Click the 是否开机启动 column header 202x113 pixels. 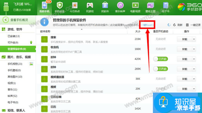160,31
